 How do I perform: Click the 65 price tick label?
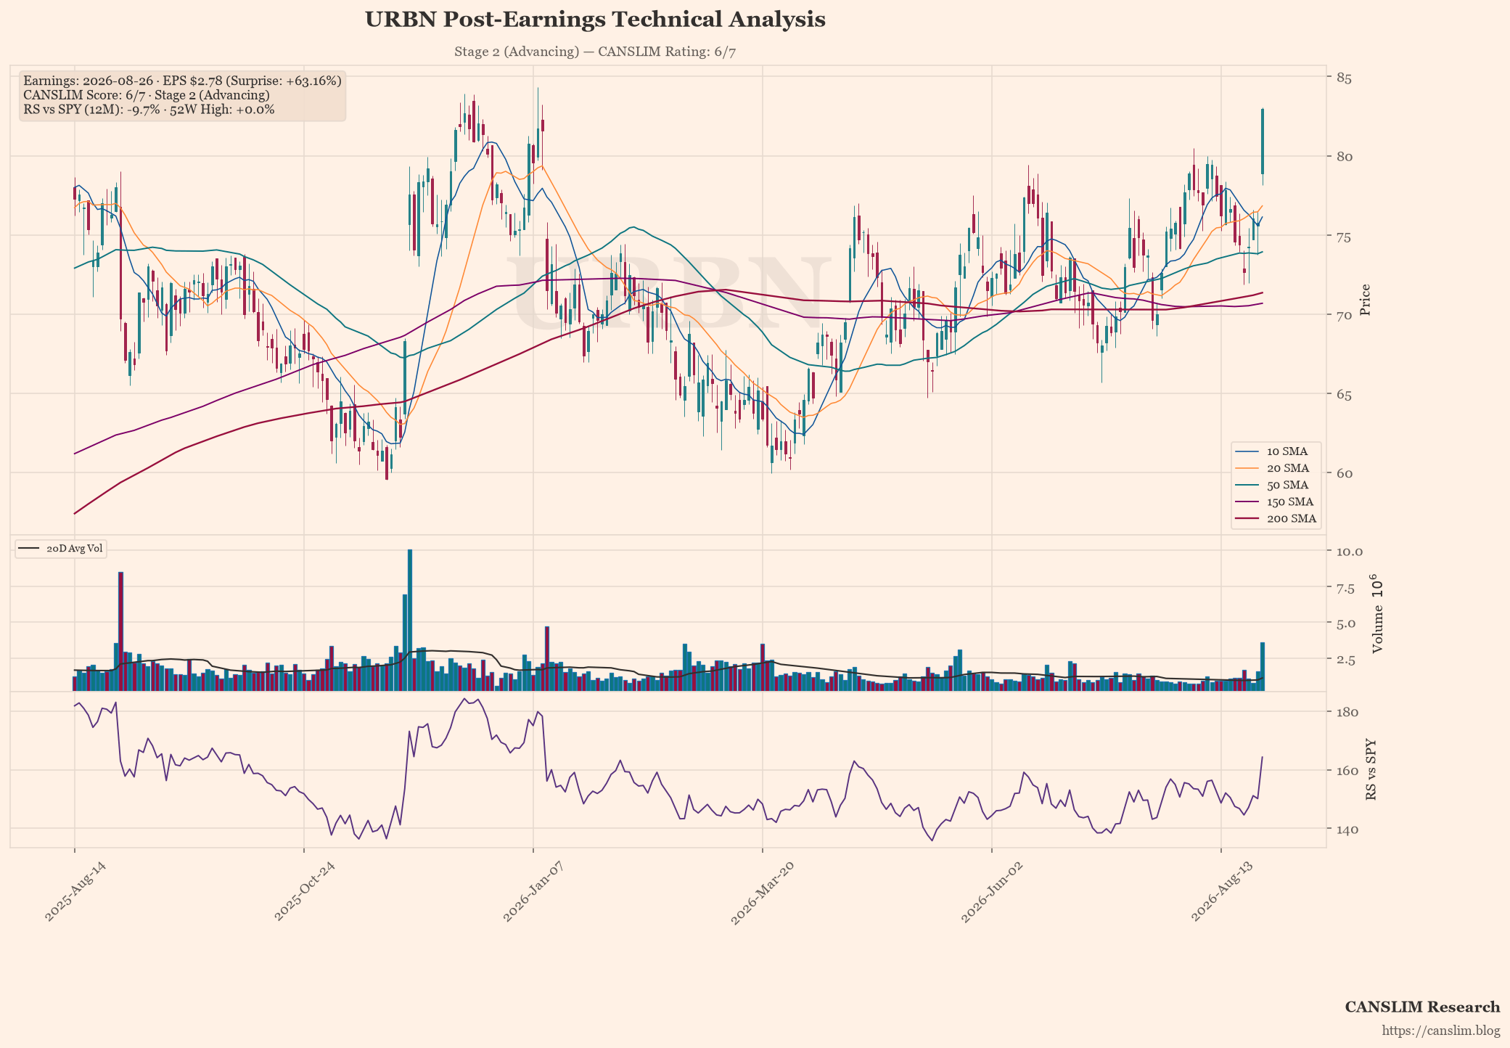coord(1344,394)
